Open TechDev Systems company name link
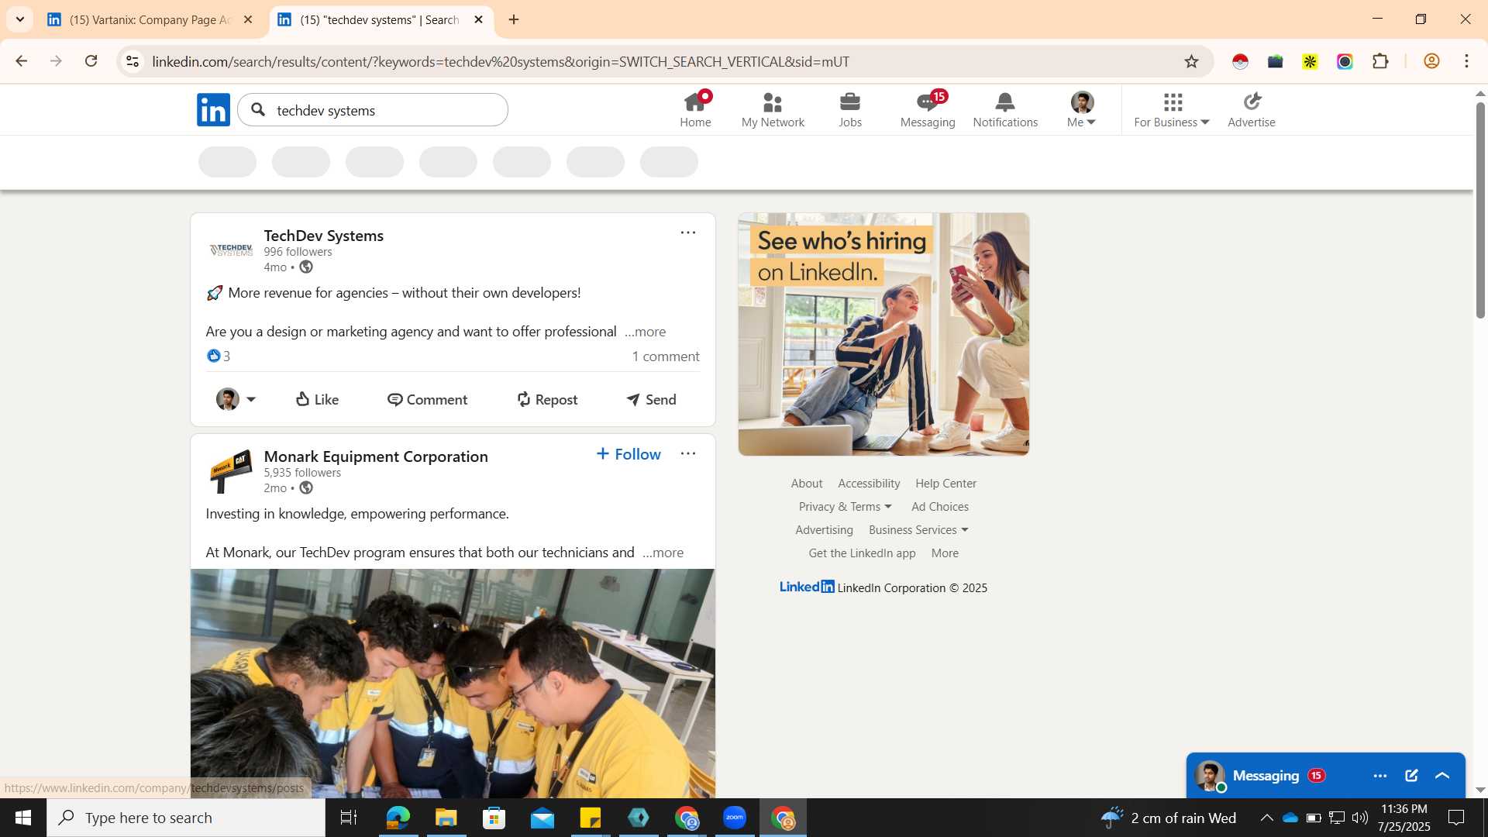This screenshot has width=1488, height=837. pyautogui.click(x=323, y=236)
